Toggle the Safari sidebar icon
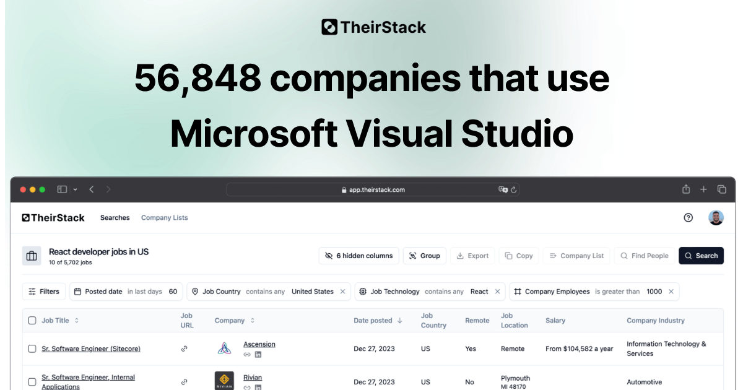Viewport: 743px width, 390px height. tap(62, 189)
